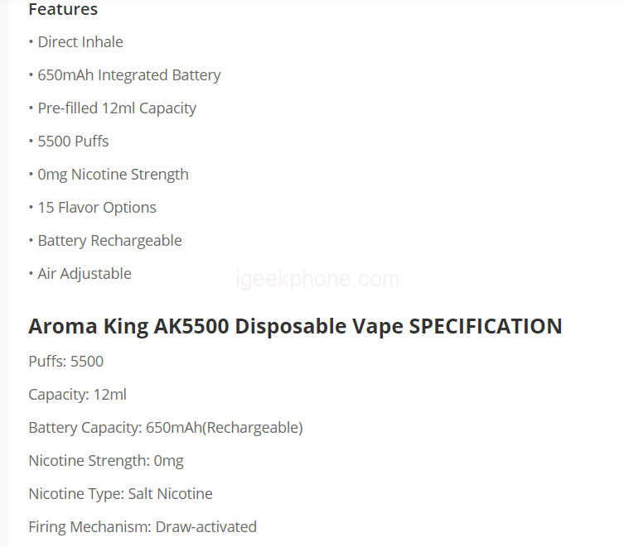The height and width of the screenshot is (547, 624).
Task: Click the "Firing Mechanism: Draw-activated" line
Action: click(x=143, y=527)
